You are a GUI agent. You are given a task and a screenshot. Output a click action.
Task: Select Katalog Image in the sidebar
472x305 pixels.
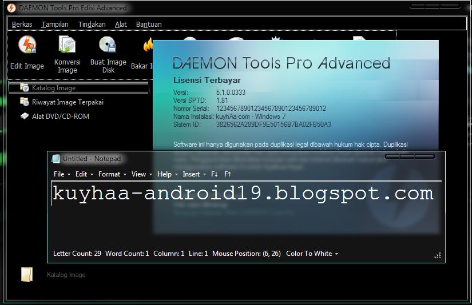(79, 88)
